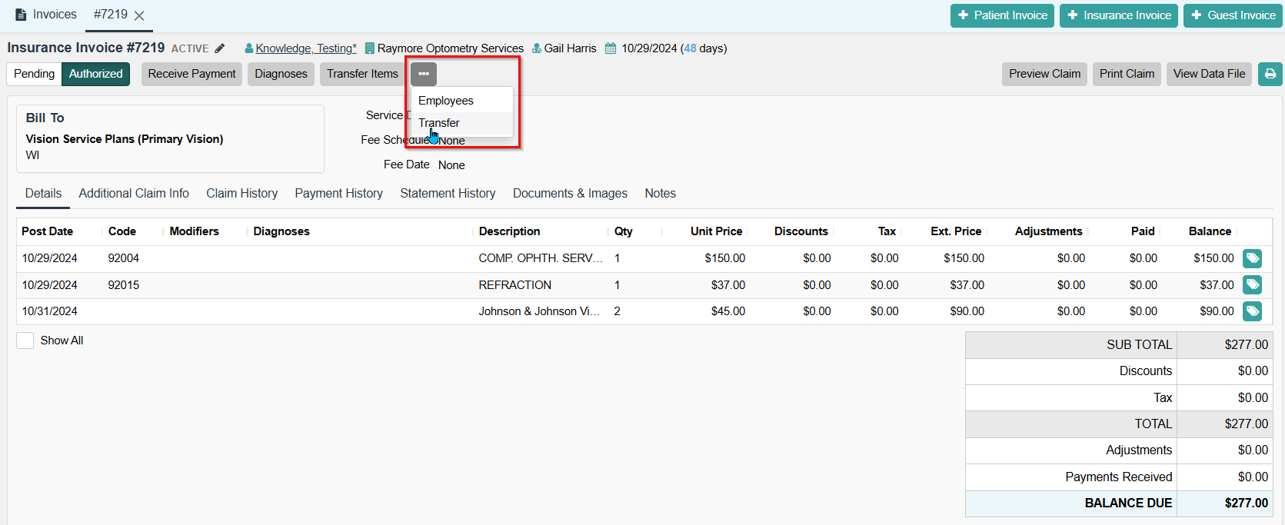The height and width of the screenshot is (525, 1285).
Task: Set invoice status to Authorized
Action: [96, 74]
